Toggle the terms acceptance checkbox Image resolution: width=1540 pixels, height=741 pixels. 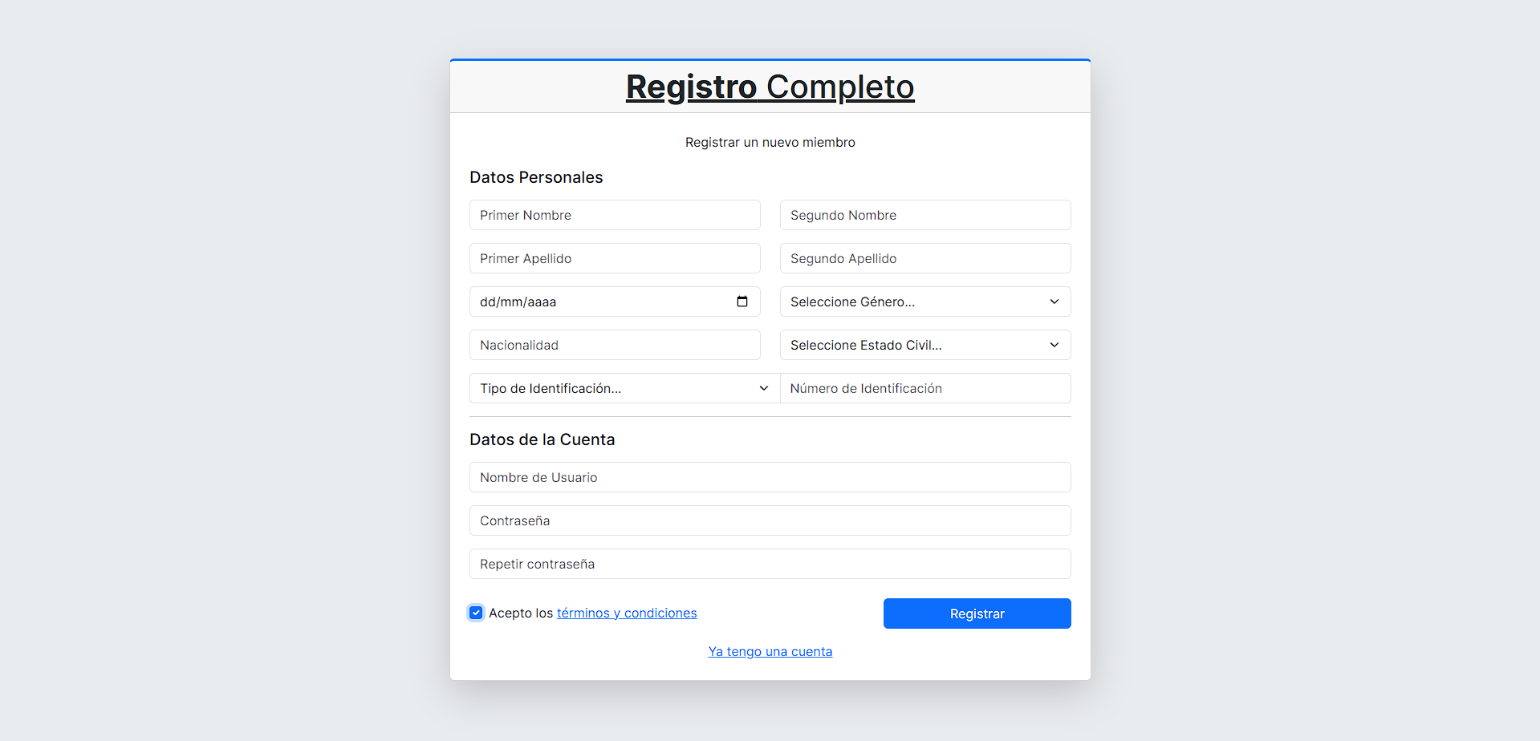[x=476, y=613]
